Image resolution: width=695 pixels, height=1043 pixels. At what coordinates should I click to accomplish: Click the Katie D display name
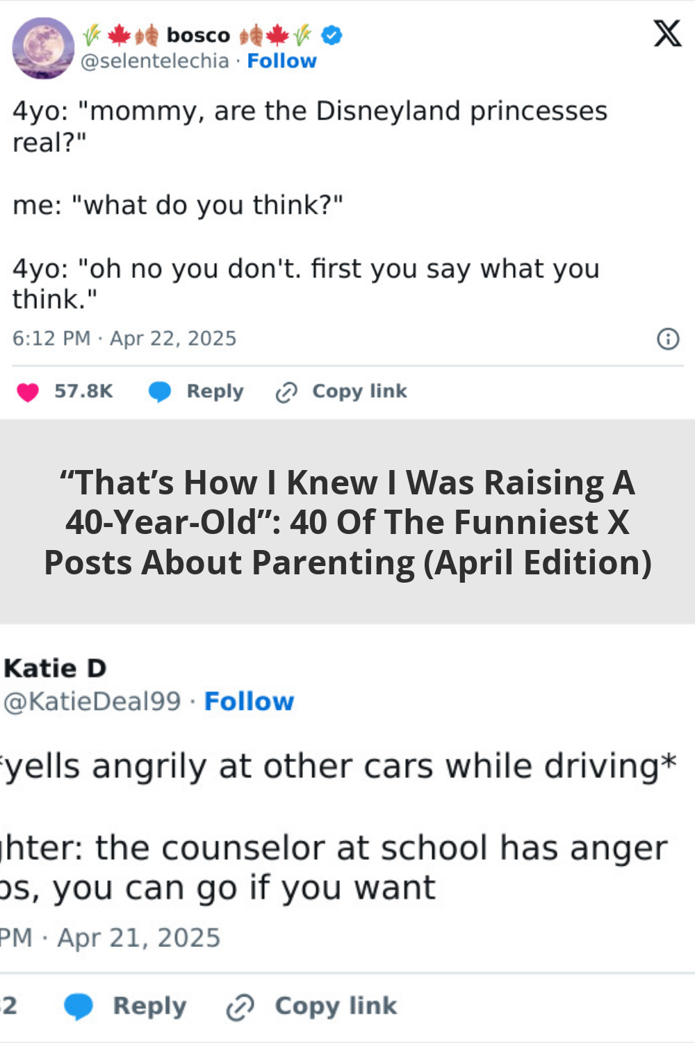click(x=56, y=668)
